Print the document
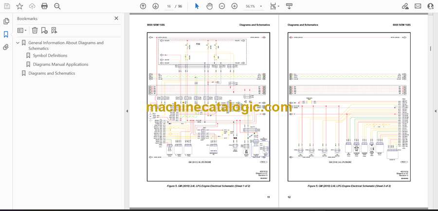 point(44,6)
